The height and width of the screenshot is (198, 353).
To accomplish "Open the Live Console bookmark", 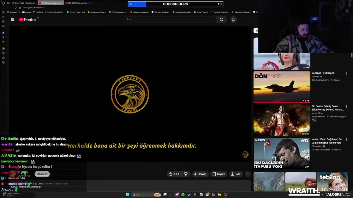I will click(182, 12).
